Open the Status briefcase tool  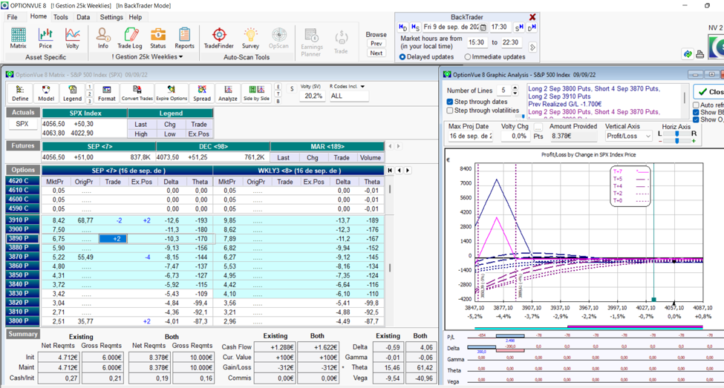(x=157, y=38)
